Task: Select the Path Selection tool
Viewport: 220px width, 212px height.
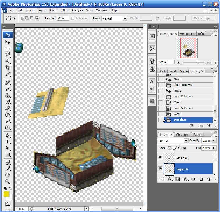Action: pyautogui.click(x=8, y=148)
